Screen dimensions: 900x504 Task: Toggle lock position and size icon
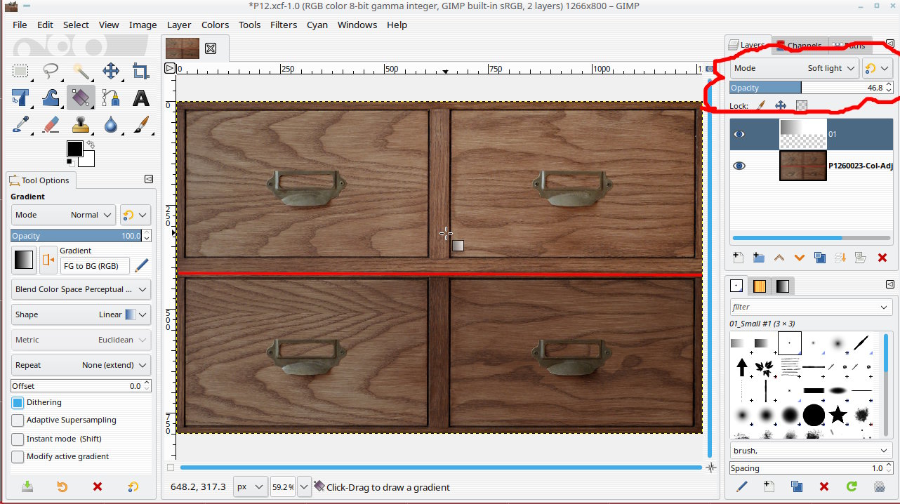click(780, 105)
